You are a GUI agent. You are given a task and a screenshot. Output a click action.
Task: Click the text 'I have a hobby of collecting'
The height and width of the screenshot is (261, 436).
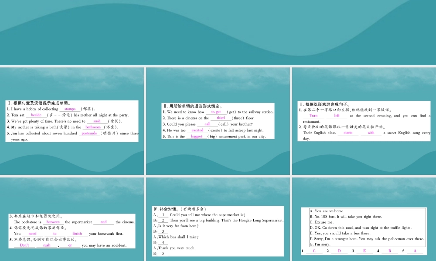pyautogui.click(x=34, y=109)
